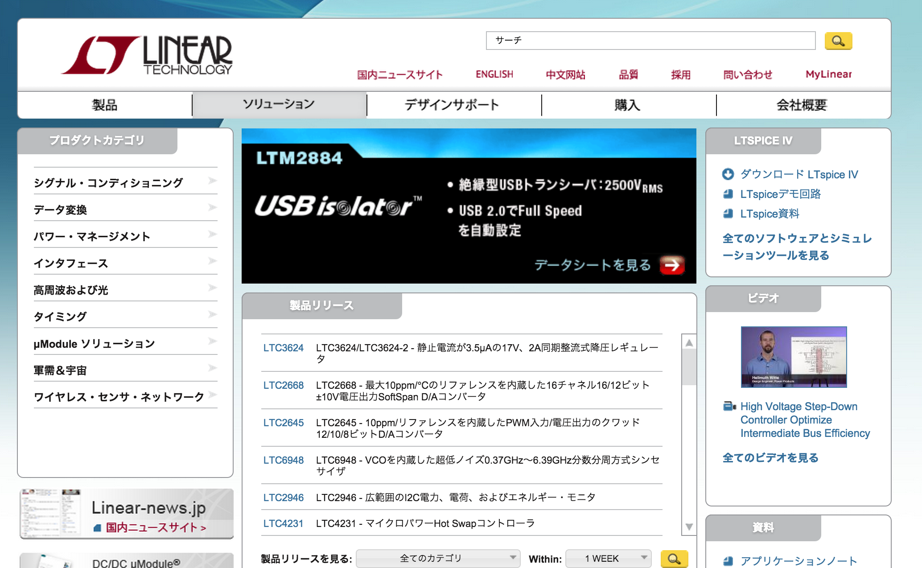
Task: Expand the 軍需&宇宙 category arrow
Action: click(x=212, y=368)
